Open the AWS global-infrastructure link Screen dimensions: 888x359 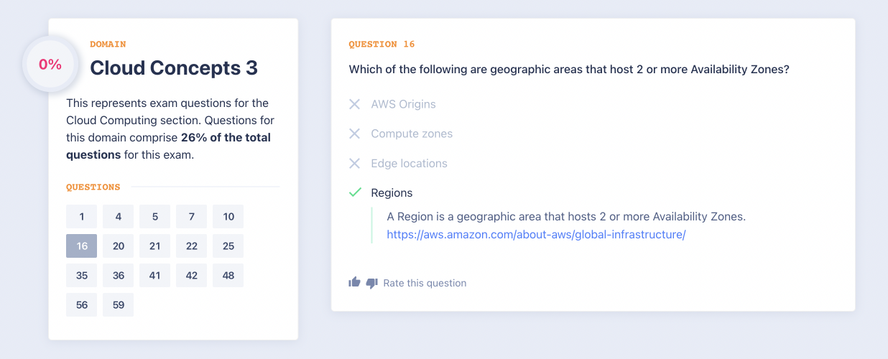[536, 234]
